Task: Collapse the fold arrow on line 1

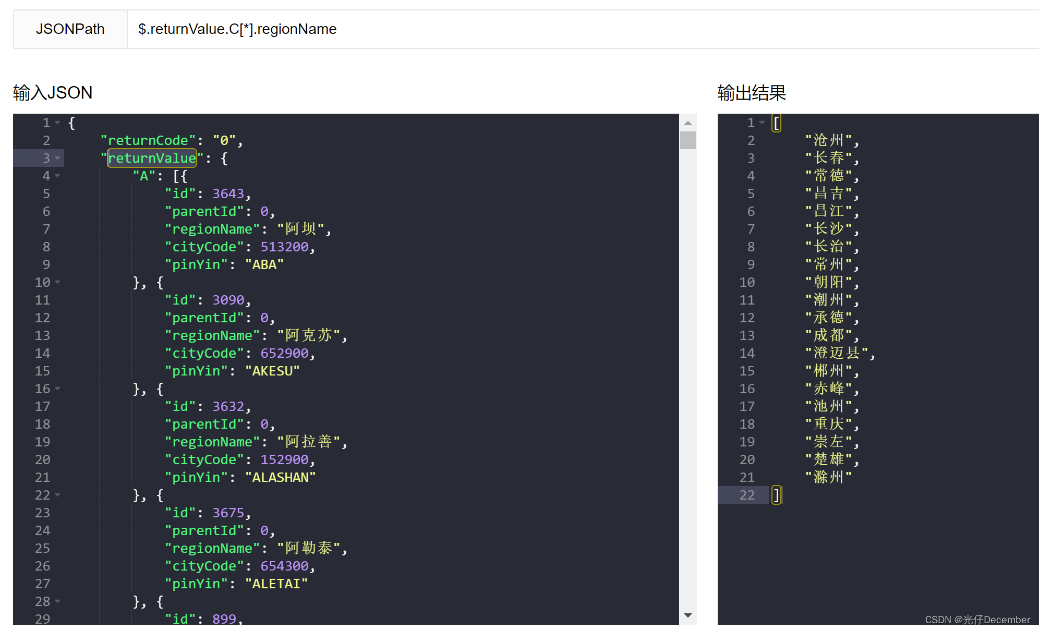Action: [x=57, y=123]
